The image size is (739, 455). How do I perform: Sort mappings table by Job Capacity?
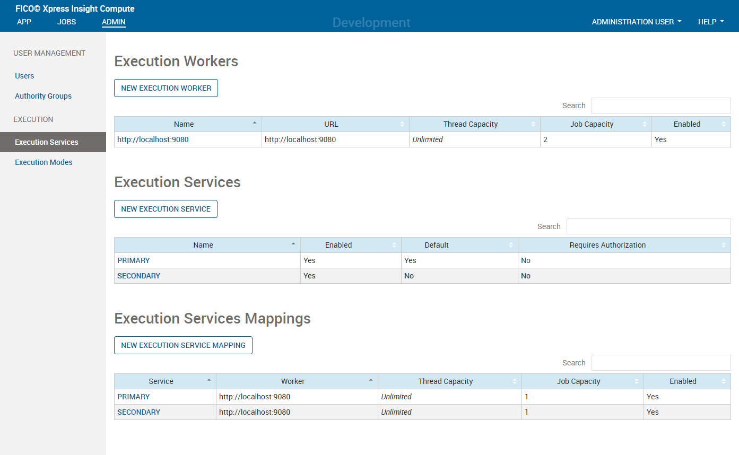coord(582,381)
